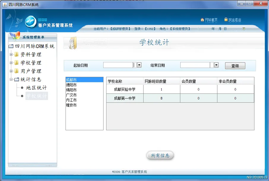Open the 结束日期 date dropdown
Image resolution: width=269 pixels, height=181 pixels.
point(216,65)
